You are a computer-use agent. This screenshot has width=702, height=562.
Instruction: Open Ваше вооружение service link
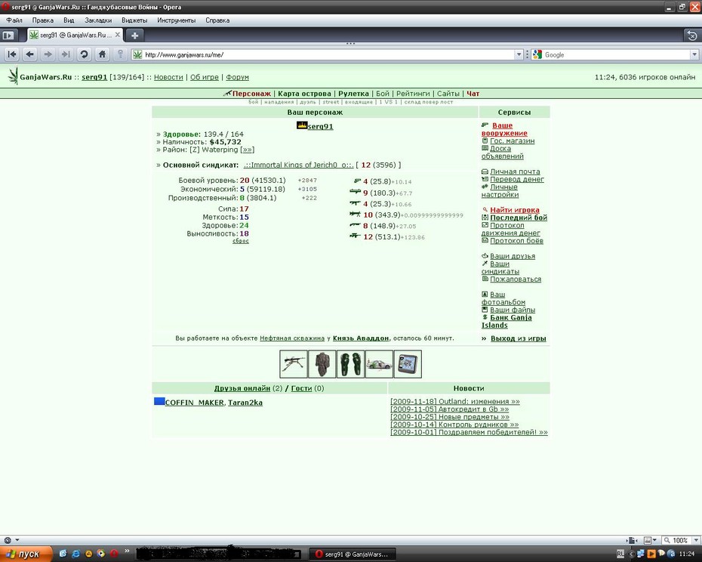[504, 129]
